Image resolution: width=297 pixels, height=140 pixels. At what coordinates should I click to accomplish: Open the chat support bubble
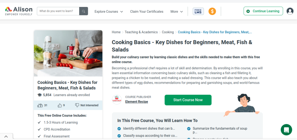pos(286,130)
